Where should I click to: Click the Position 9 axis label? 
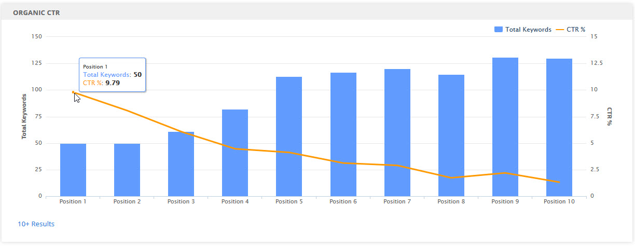(505, 201)
